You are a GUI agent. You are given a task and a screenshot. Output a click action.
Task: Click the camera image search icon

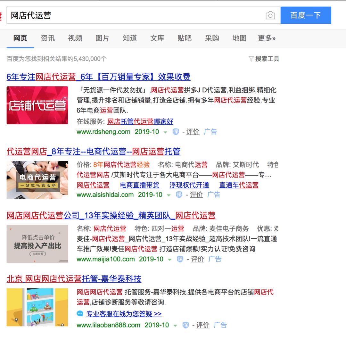pyautogui.click(x=270, y=15)
